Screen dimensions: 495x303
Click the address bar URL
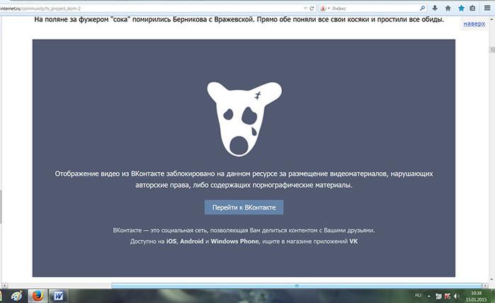coord(40,8)
